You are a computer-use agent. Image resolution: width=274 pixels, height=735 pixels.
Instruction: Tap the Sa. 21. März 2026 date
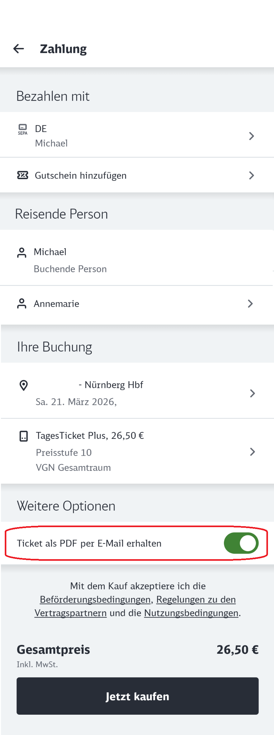pyautogui.click(x=76, y=402)
